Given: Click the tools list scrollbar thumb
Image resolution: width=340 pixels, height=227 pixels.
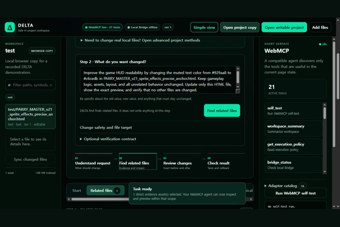Looking at the screenshot, I should pyautogui.click(x=325, y=113).
